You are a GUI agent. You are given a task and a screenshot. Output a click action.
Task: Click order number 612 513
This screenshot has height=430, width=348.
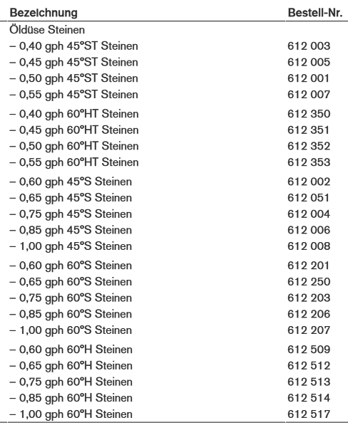tap(309, 382)
